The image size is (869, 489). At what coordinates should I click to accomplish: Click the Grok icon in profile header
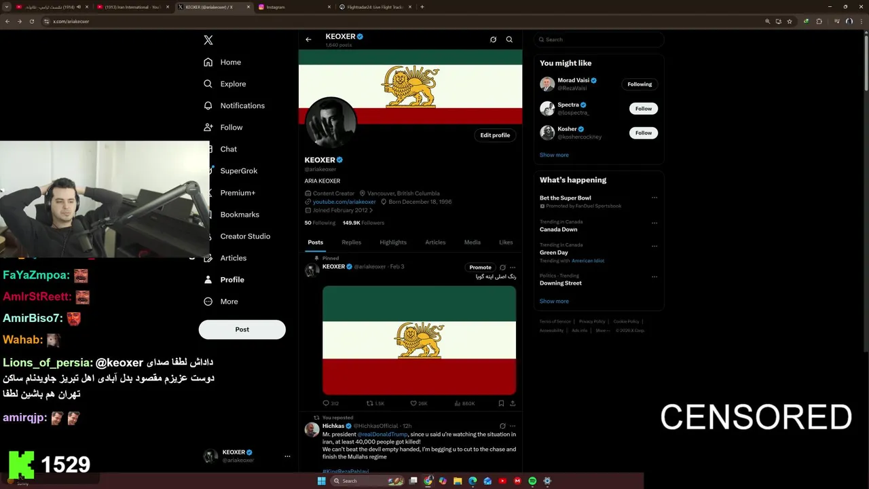tap(493, 39)
